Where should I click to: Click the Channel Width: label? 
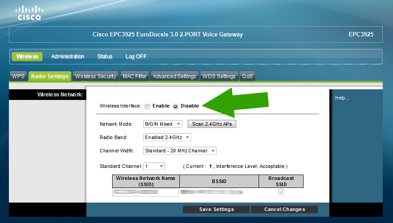[117, 151]
